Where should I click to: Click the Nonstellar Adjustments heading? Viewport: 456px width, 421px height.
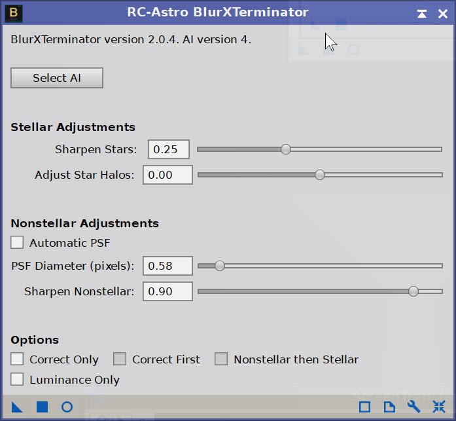point(85,223)
